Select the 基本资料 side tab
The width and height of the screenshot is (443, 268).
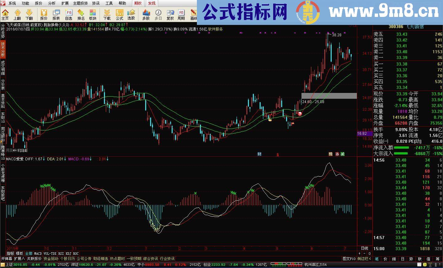(3, 101)
